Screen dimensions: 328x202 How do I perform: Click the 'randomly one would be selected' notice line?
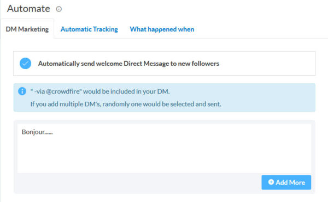pos(126,104)
